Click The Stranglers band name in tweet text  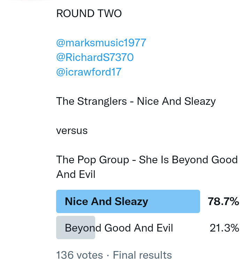(x=91, y=101)
